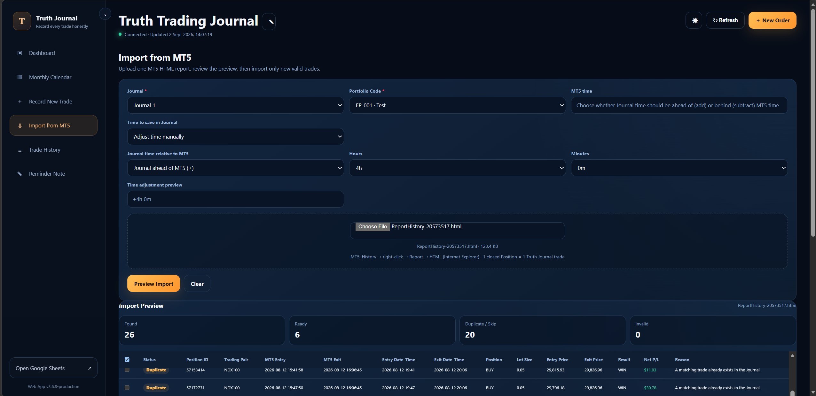
Task: Click the Trade History list icon
Action: click(x=20, y=150)
